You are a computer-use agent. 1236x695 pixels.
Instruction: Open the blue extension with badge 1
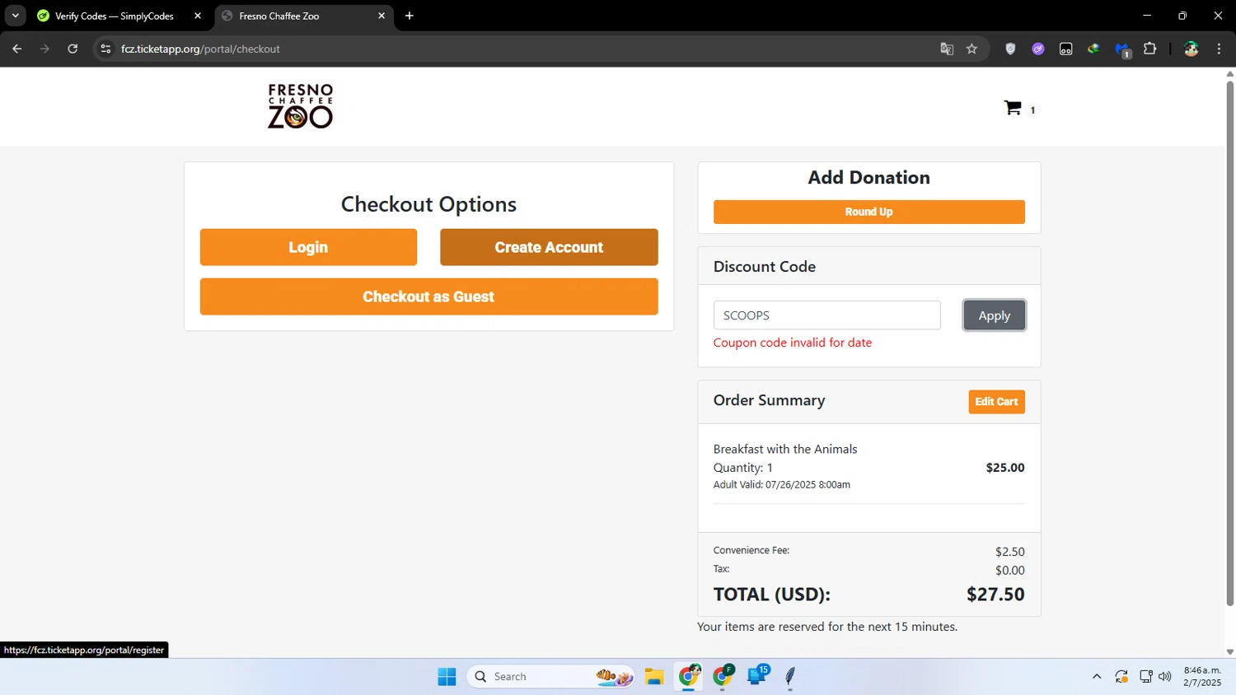click(1122, 49)
